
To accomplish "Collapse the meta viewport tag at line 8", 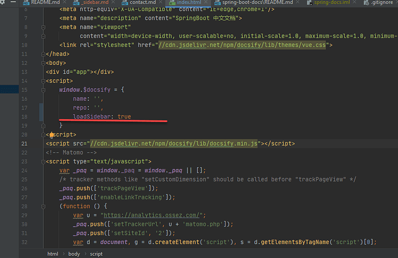I will coord(43,27).
